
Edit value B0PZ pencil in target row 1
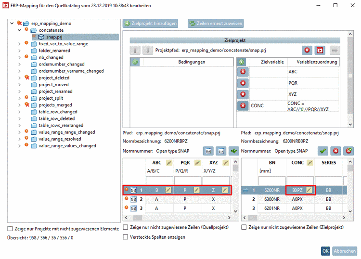click(x=309, y=190)
